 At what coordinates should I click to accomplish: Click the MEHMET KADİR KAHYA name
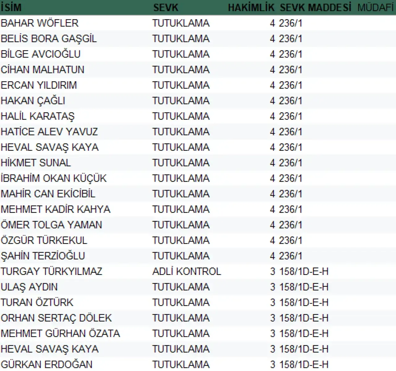pyautogui.click(x=55, y=209)
